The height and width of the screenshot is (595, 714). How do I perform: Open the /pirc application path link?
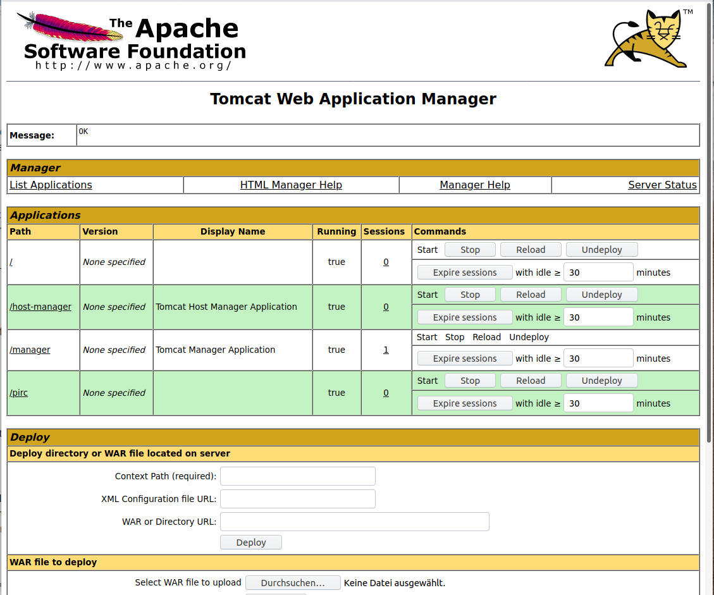tap(19, 393)
